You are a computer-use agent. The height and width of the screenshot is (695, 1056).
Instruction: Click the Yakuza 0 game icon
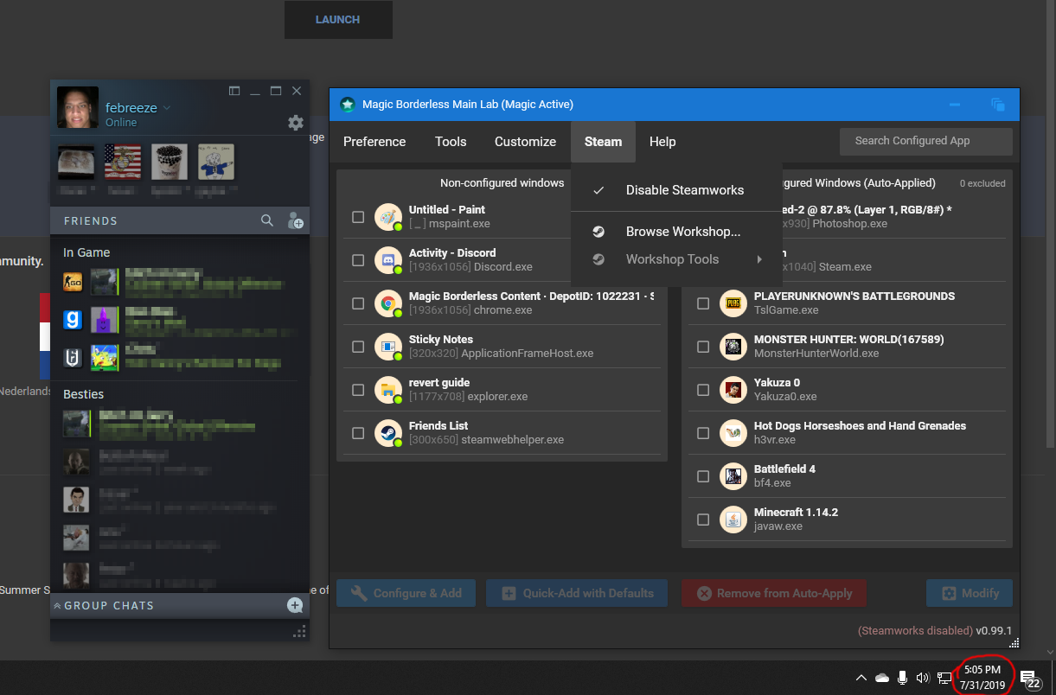[733, 390]
